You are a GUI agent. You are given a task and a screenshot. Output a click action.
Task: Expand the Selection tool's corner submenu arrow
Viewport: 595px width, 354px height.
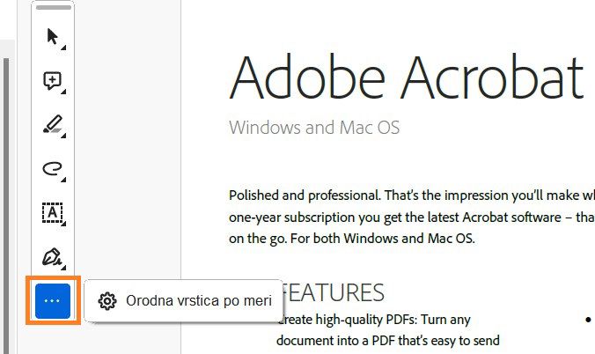tap(62, 47)
